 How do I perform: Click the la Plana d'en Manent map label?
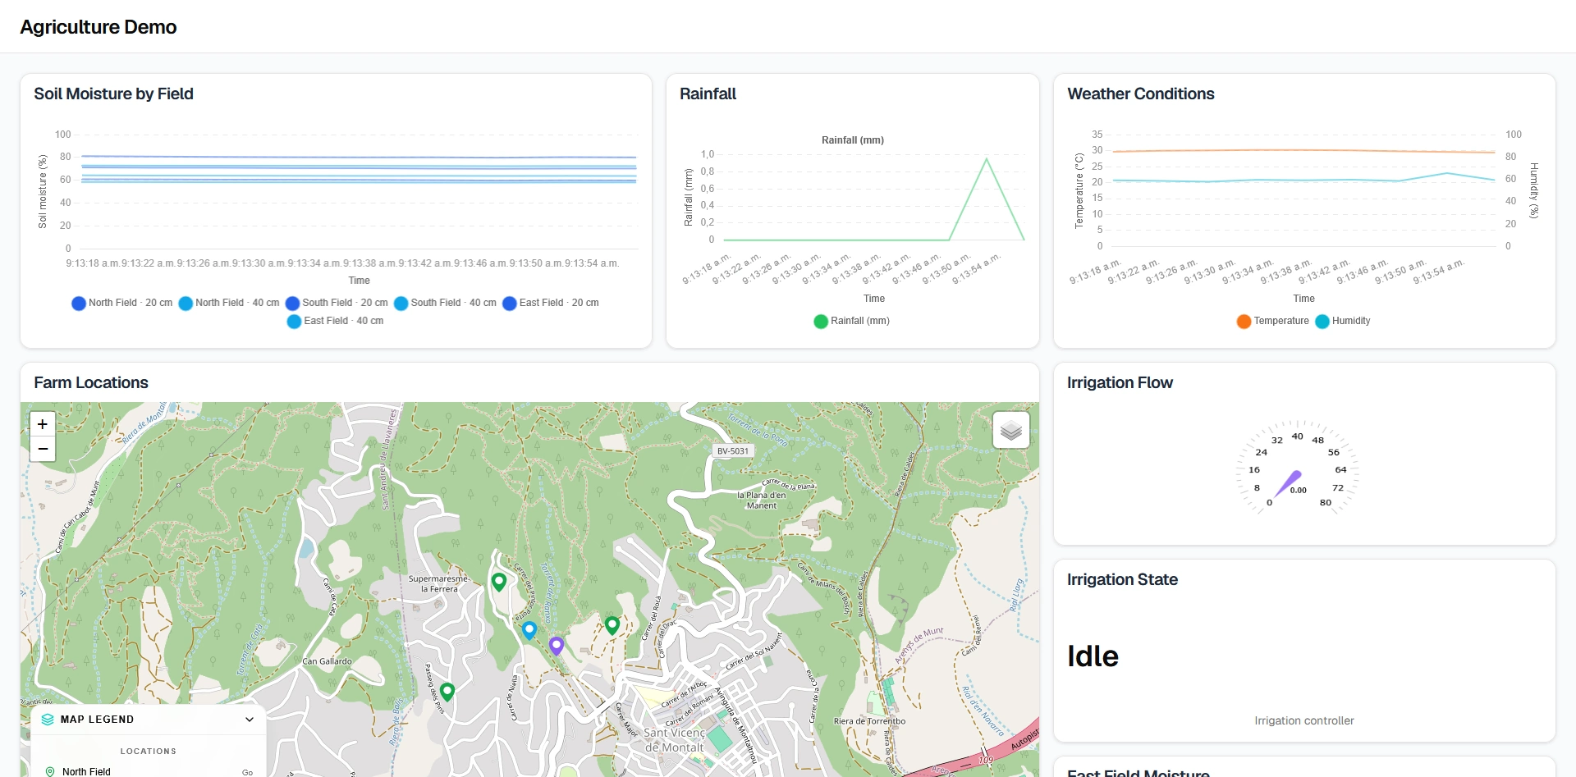[x=762, y=500]
